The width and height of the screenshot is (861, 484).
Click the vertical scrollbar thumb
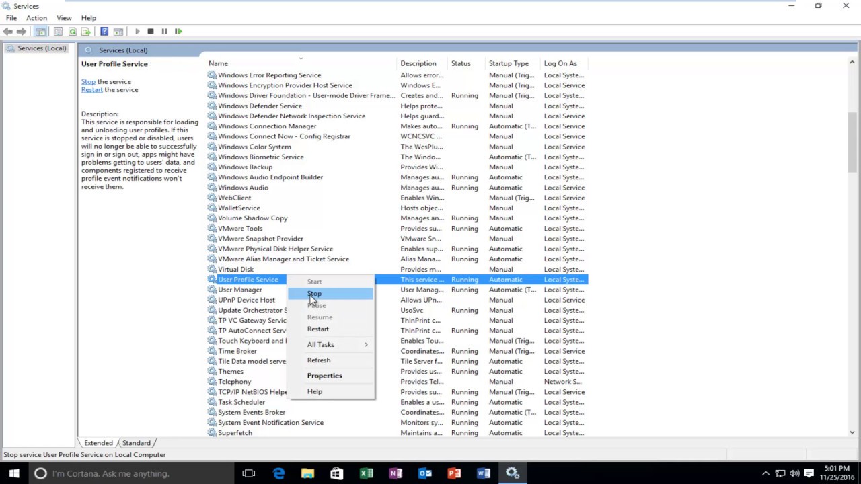point(852,142)
